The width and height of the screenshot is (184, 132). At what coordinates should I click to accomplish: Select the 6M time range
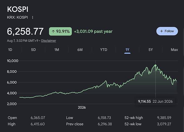[x=80, y=50]
